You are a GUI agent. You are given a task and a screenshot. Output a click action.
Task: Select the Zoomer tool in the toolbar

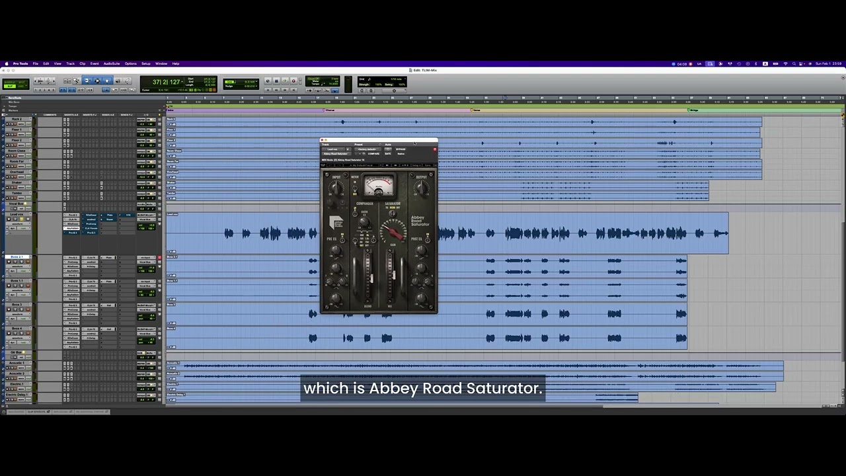(x=76, y=81)
